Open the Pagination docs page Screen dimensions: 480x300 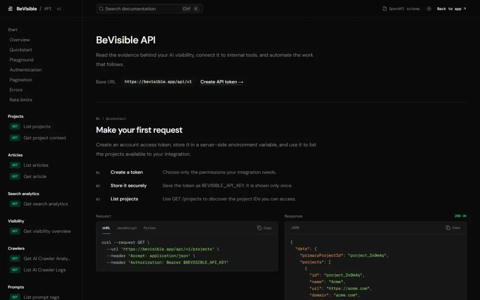21,80
